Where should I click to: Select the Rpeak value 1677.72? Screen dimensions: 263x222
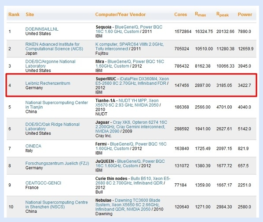pyautogui.click(x=224, y=165)
